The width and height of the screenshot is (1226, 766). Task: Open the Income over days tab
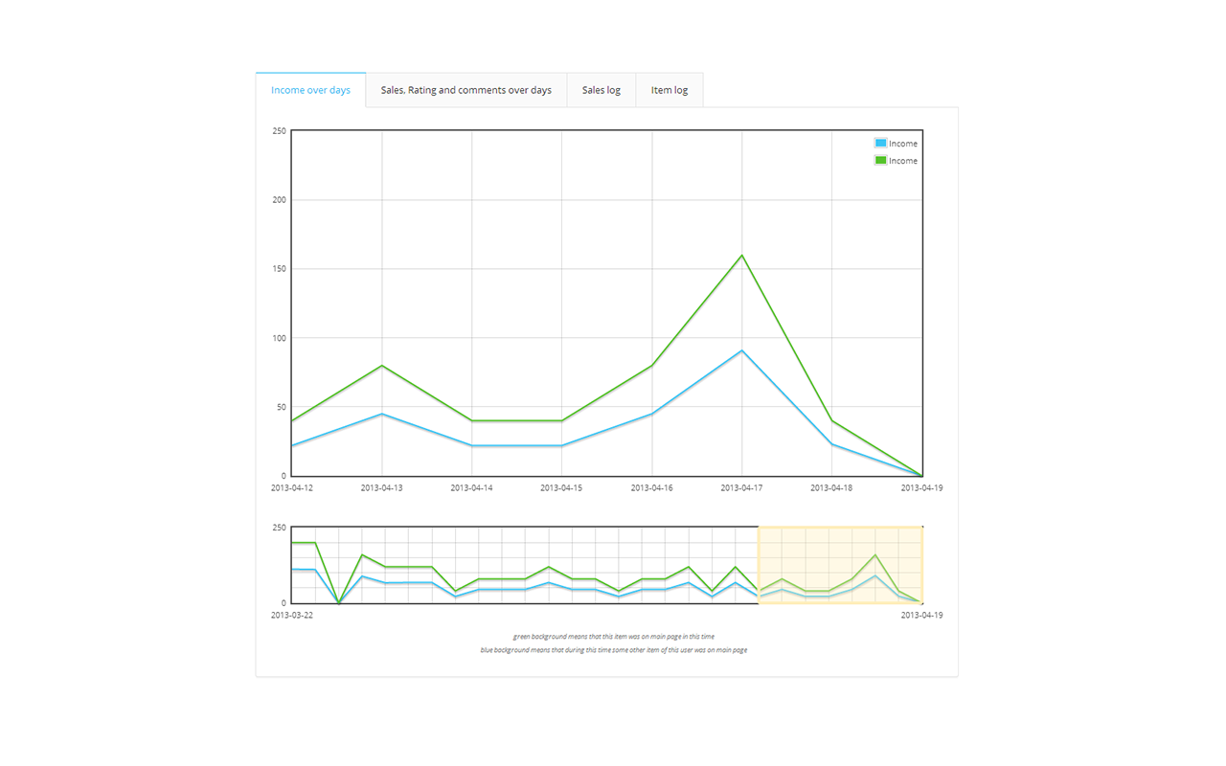point(310,90)
